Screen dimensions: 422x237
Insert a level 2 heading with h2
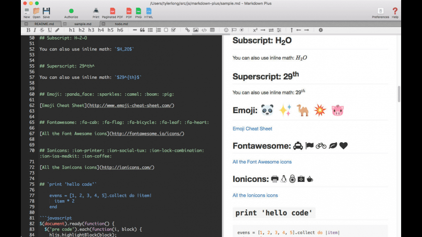[81, 30]
